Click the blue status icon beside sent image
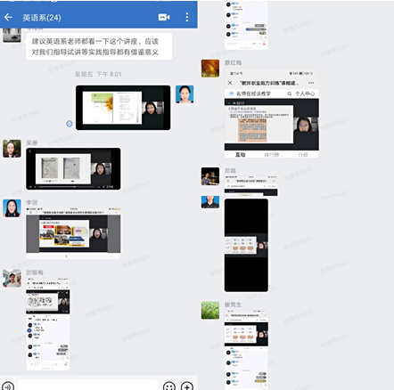Viewport: 394px width, 390px height. (70, 124)
